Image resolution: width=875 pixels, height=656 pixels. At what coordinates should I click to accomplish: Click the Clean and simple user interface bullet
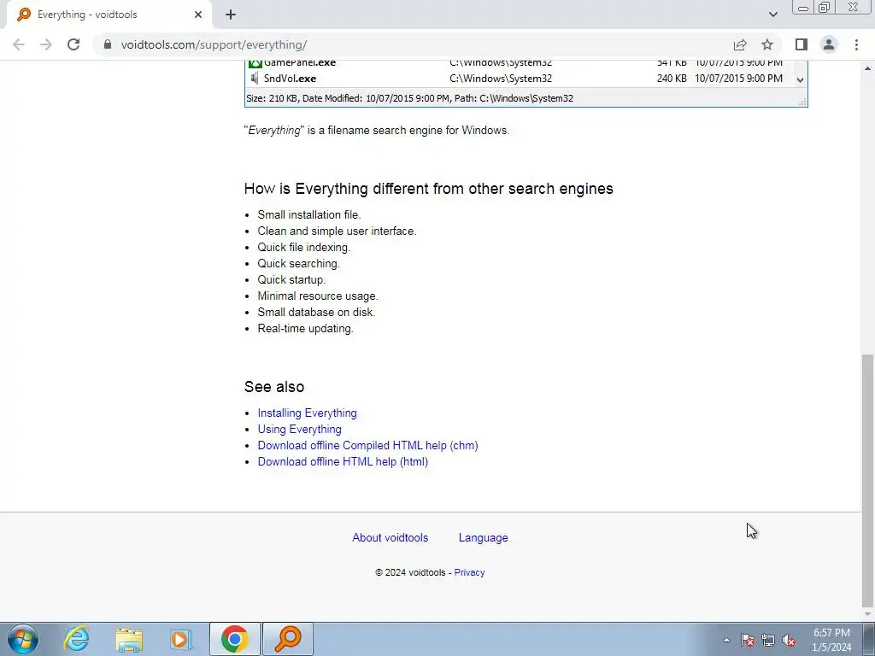pos(337,231)
